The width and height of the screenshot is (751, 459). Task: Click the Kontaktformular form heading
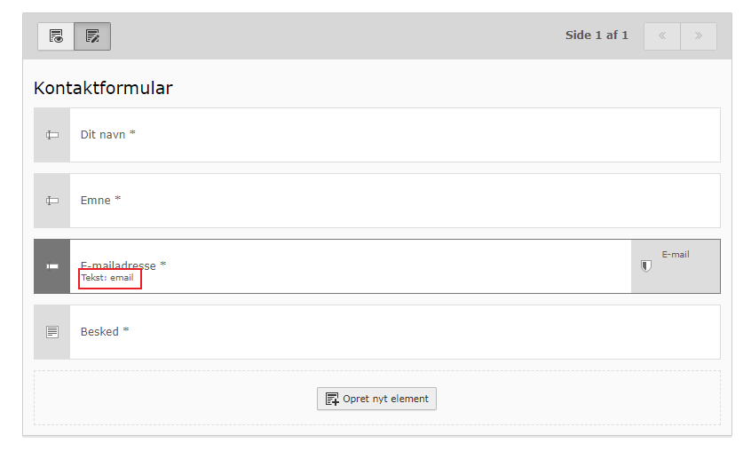[x=103, y=88]
